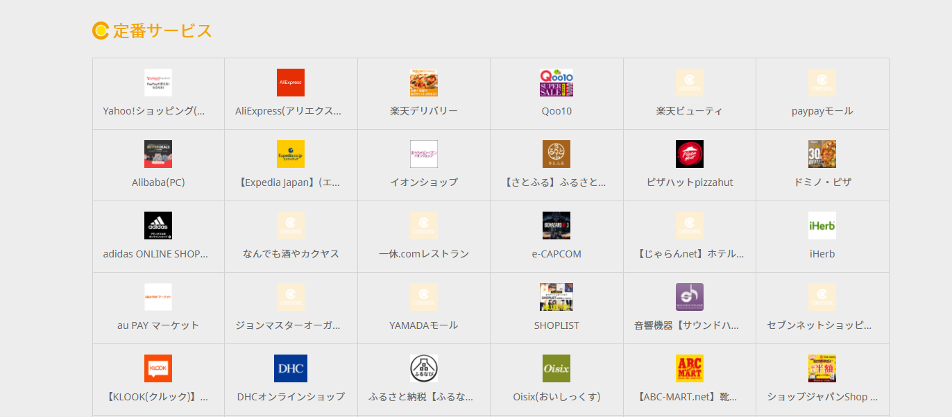
Task: Open the ドミノ・ピザ 30% off thumbnail
Action: tap(822, 154)
